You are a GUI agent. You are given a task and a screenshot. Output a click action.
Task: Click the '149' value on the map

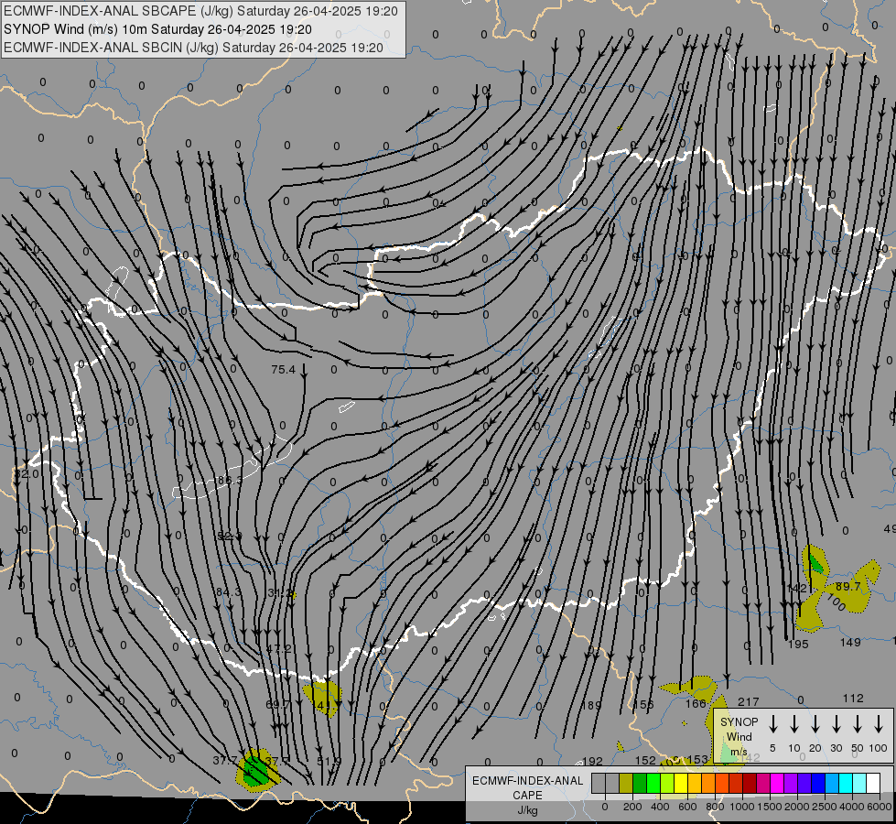point(850,643)
